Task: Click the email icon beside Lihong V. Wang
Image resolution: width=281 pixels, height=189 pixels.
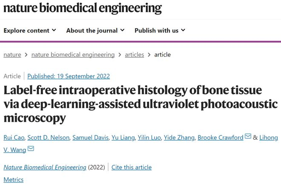Action: click(31, 149)
